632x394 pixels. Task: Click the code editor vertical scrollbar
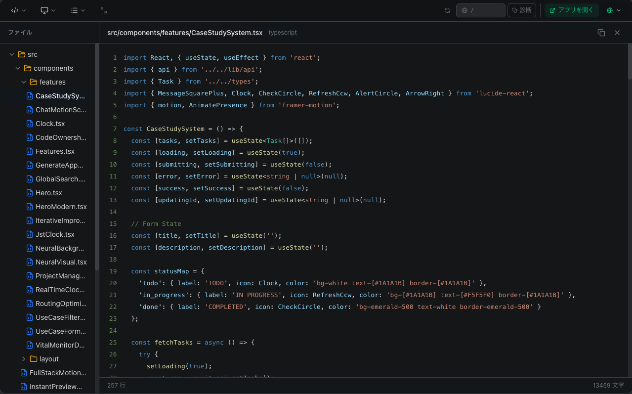tap(630, 62)
